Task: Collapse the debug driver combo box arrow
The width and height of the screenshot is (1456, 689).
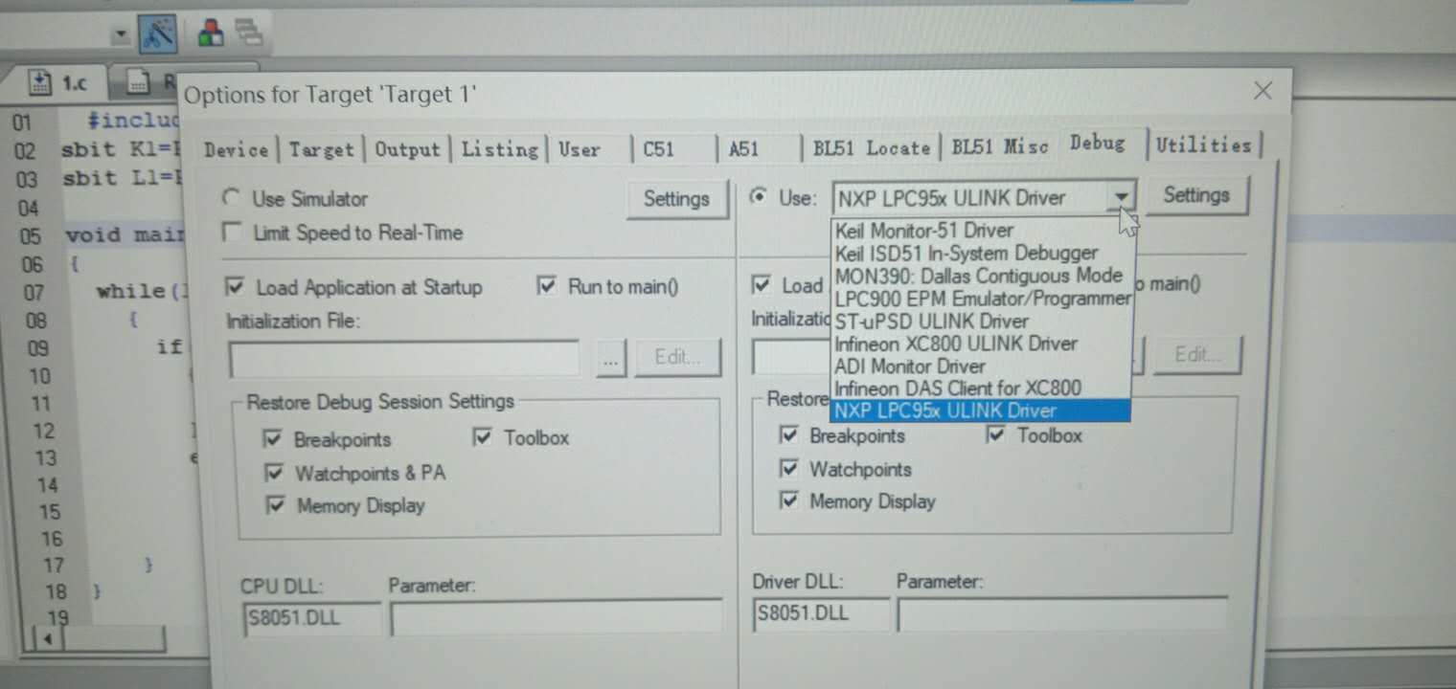Action: click(1120, 197)
